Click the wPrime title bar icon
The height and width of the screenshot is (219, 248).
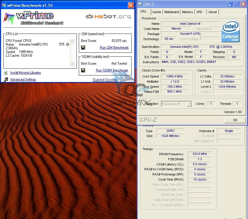pos(4,5)
